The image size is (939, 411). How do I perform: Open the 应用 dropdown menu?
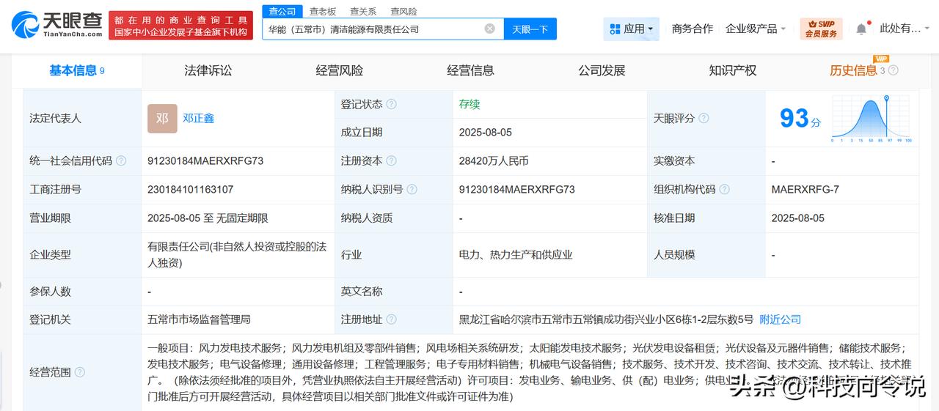tap(631, 29)
